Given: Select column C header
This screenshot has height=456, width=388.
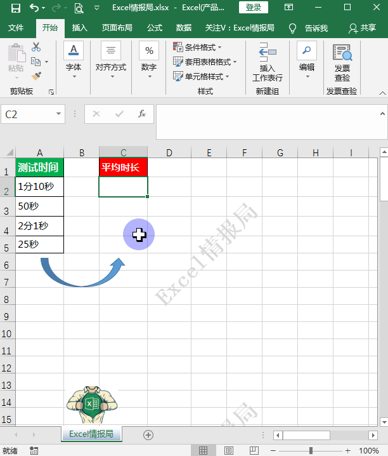Looking at the screenshot, I should [x=124, y=152].
